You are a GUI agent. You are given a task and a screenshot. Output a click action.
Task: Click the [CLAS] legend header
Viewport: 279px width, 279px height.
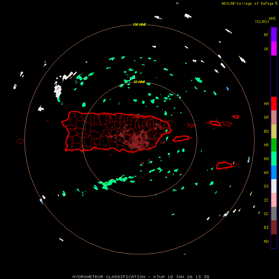tap(262, 21)
